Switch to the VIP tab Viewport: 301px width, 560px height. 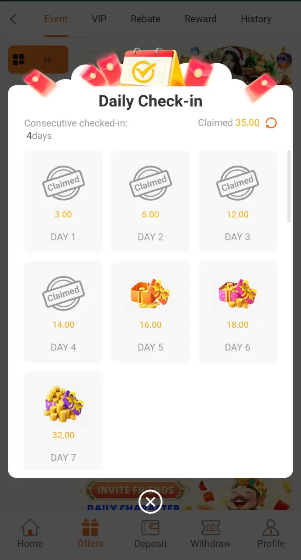(99, 19)
